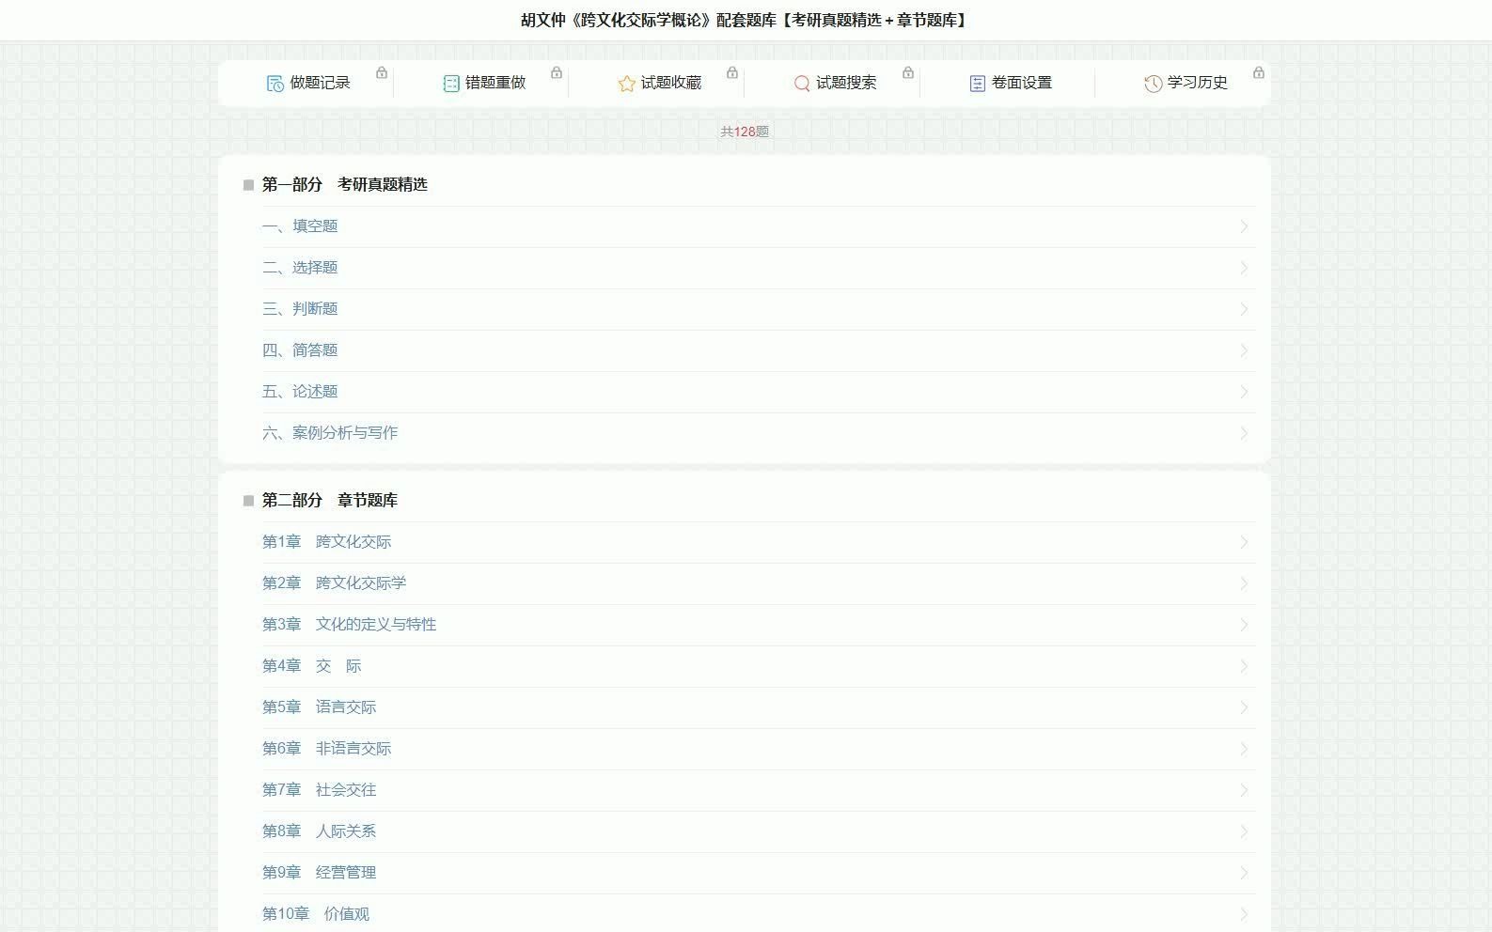Open chapter 第8章 人际关系
Viewport: 1492px width, 932px height.
point(319,831)
